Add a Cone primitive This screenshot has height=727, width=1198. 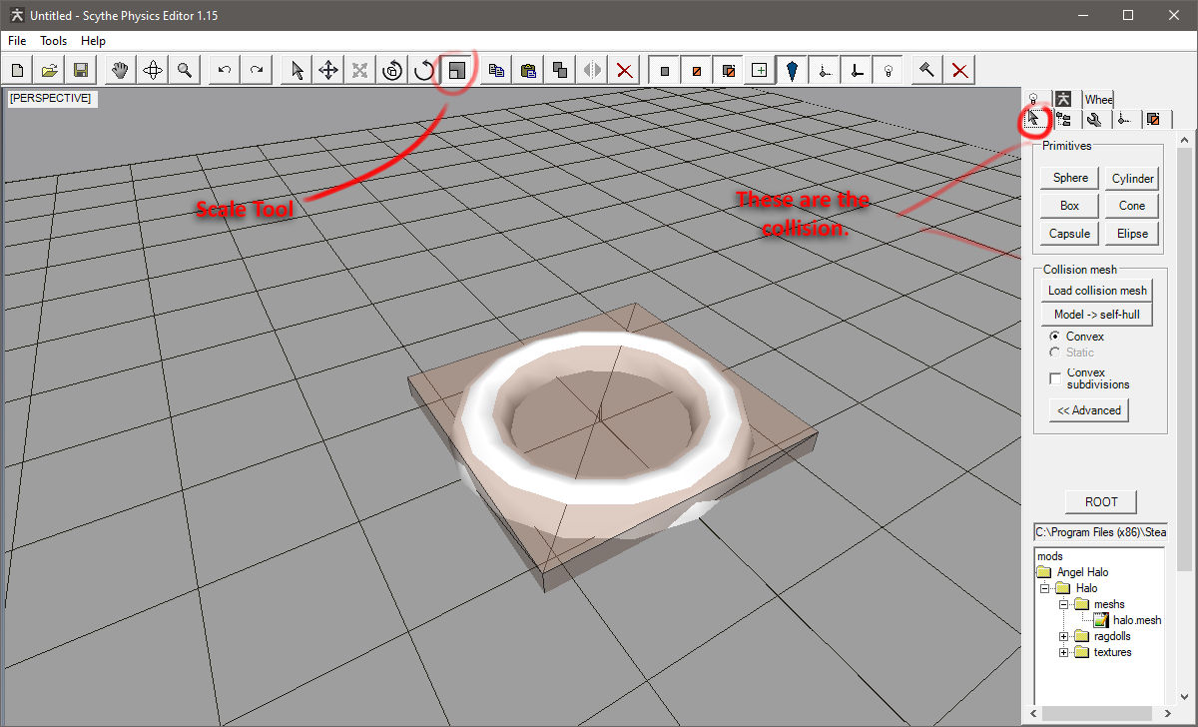tap(1132, 206)
